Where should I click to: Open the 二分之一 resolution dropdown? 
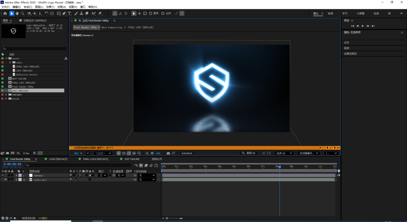(103, 153)
